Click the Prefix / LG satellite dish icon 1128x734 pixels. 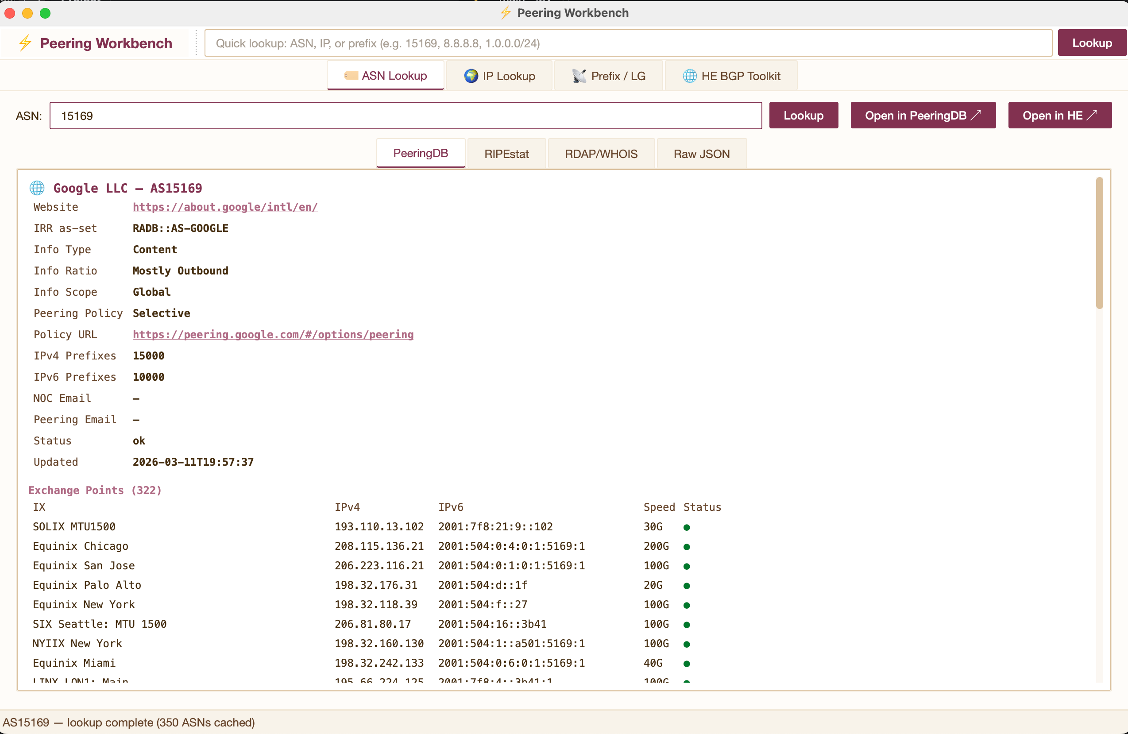(579, 76)
